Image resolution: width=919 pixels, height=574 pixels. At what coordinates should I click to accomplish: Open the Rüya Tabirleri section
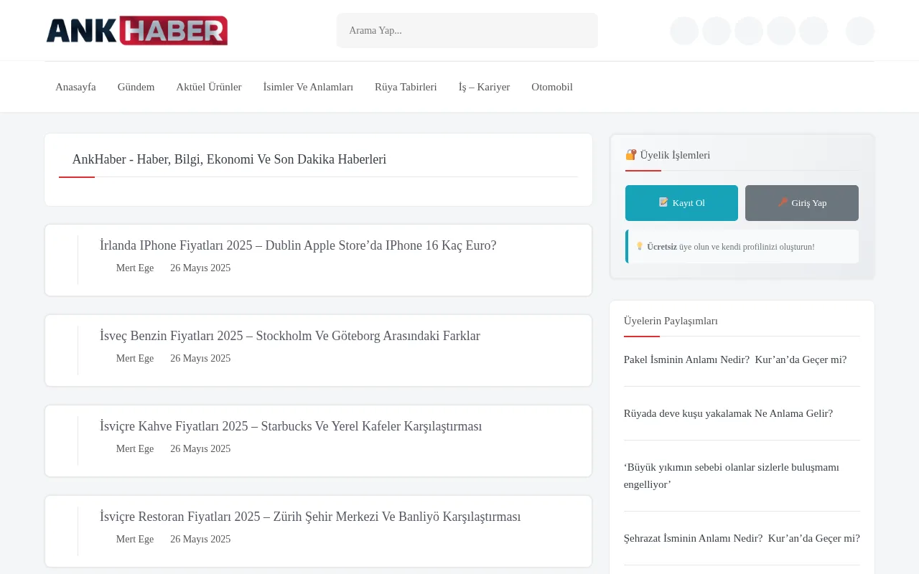point(406,87)
